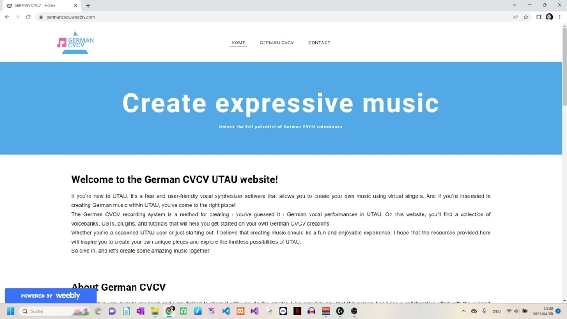The width and height of the screenshot is (567, 319).
Task: Click the 'Welcome to the German CVCV UTAU website!' heading
Action: point(175,179)
